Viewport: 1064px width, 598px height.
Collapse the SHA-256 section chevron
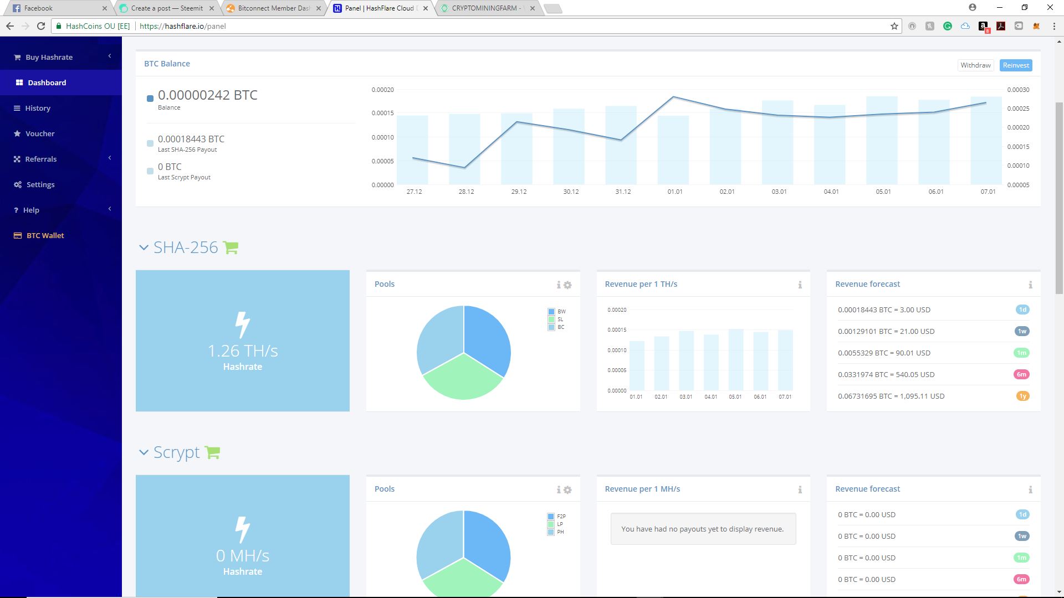pos(144,248)
